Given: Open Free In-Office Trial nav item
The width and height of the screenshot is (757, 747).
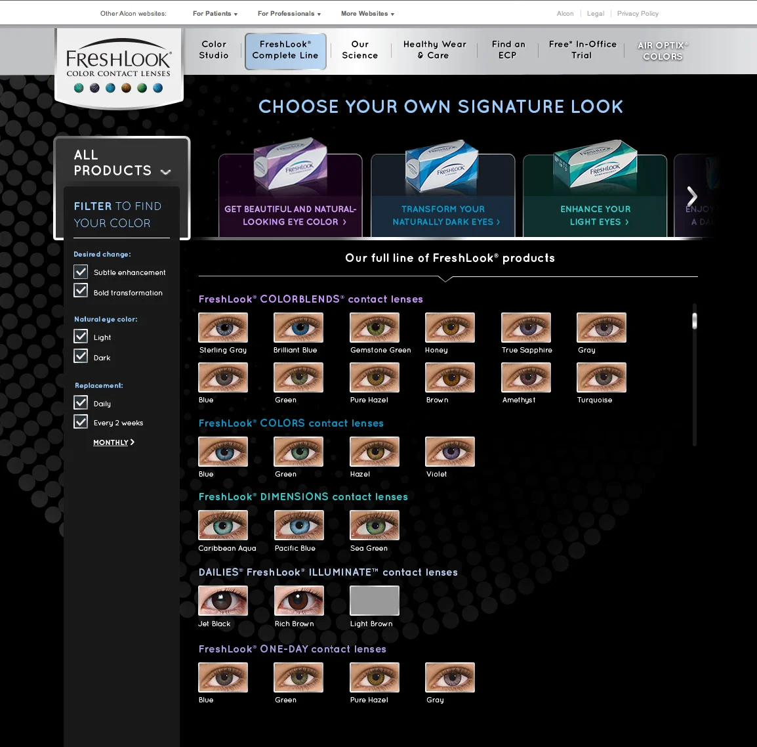Looking at the screenshot, I should 583,50.
